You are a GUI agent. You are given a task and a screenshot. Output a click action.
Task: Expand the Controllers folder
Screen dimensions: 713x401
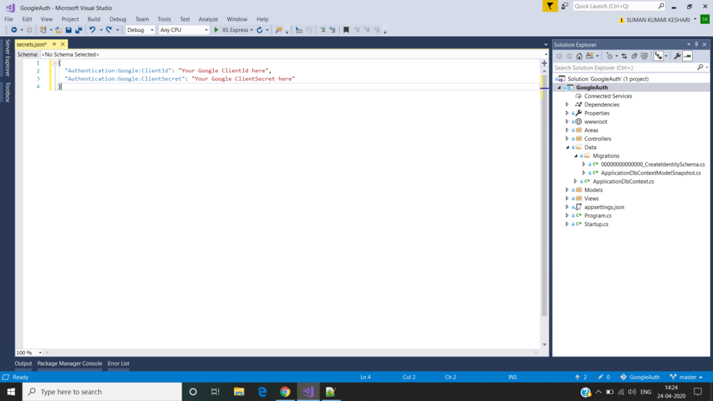(567, 139)
